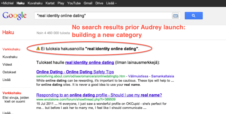
Task: Select Ostokset in the left sidebar
Action: (x=9, y=72)
